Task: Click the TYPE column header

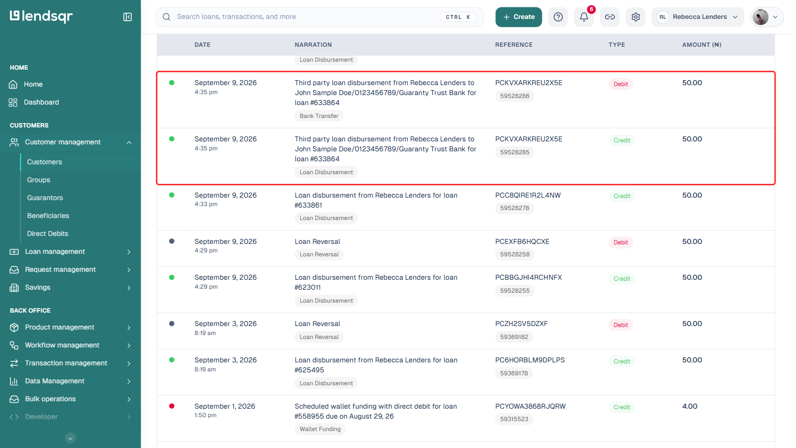Action: (617, 45)
